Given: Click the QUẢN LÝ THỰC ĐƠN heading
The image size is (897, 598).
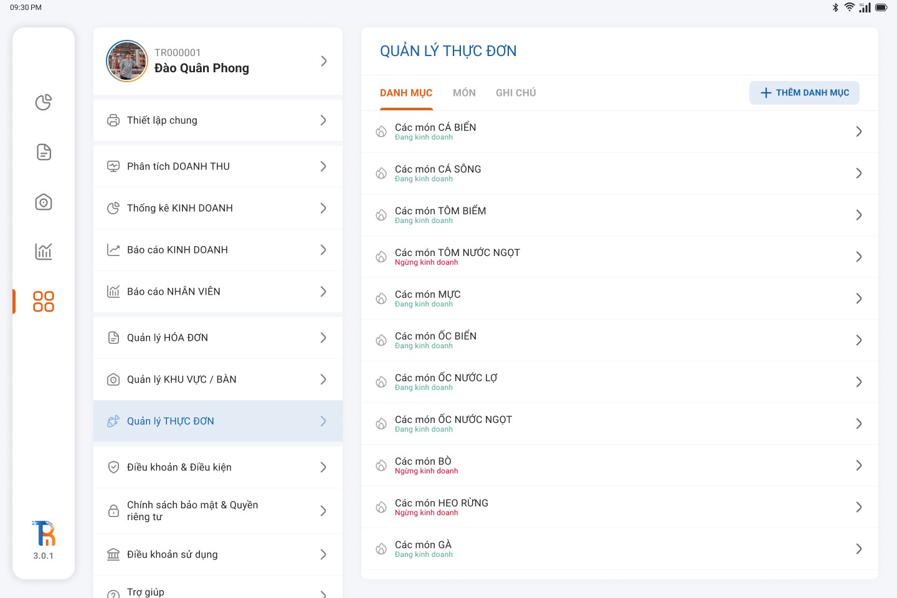Looking at the screenshot, I should pos(448,51).
